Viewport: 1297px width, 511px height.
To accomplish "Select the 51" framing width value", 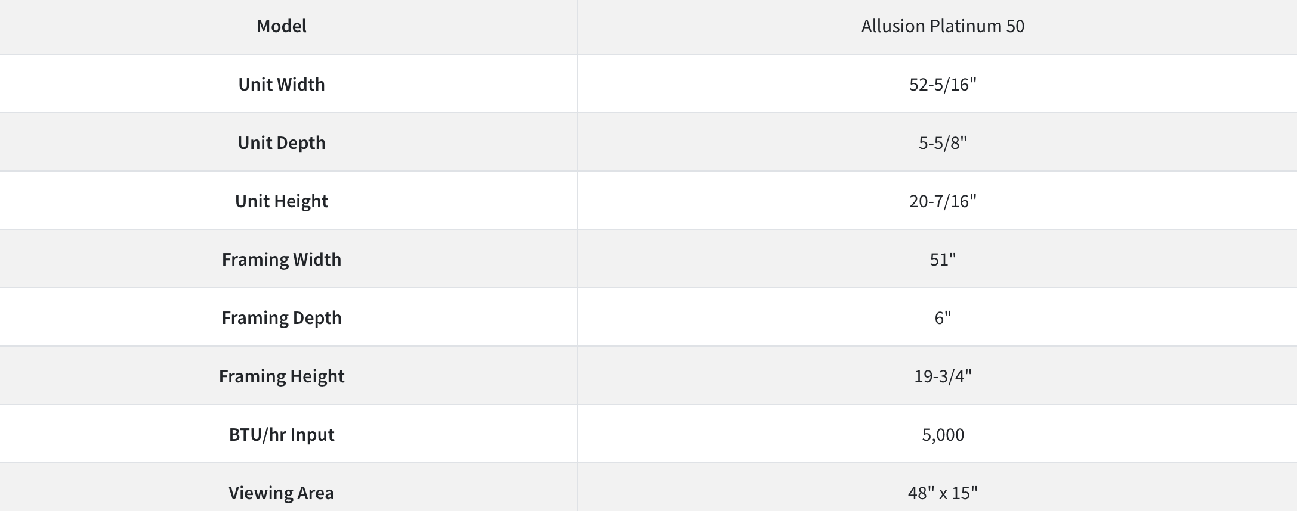I will (x=943, y=260).
